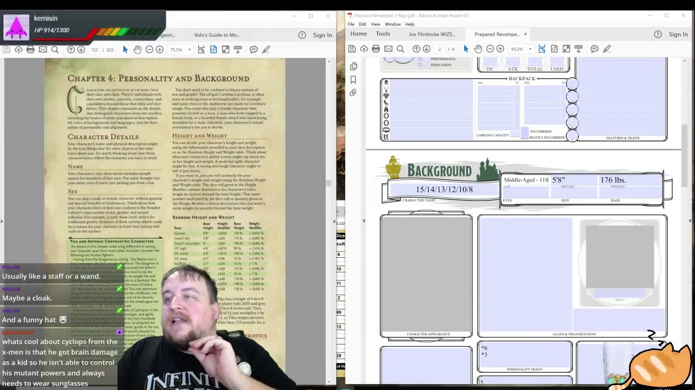This screenshot has width=695, height=390.
Task: Open the Edit menu in the right window
Action: coord(362,24)
